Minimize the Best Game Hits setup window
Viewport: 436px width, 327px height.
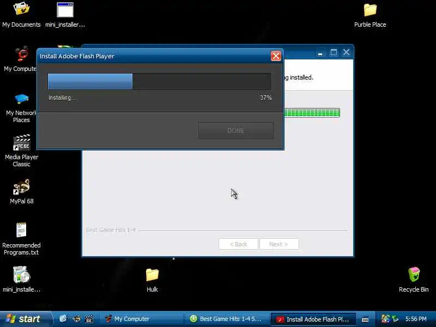[320, 53]
